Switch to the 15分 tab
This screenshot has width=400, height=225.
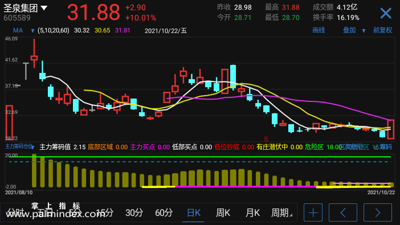click(x=105, y=212)
